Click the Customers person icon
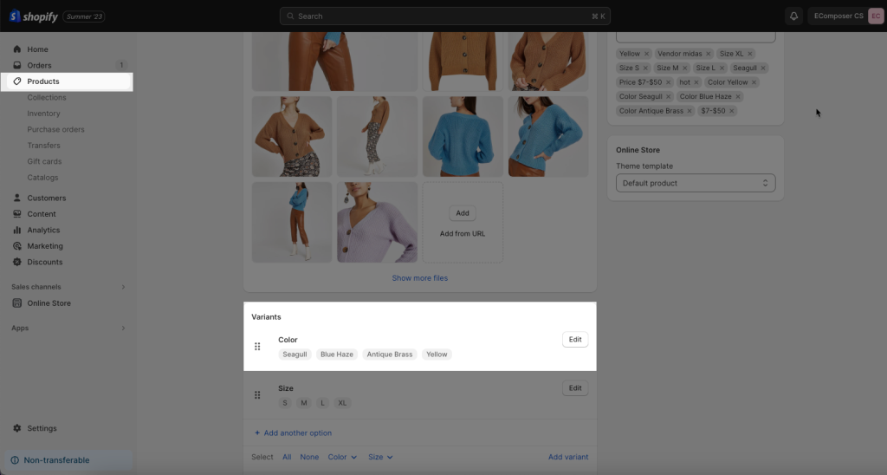This screenshot has width=887, height=475. click(x=17, y=198)
